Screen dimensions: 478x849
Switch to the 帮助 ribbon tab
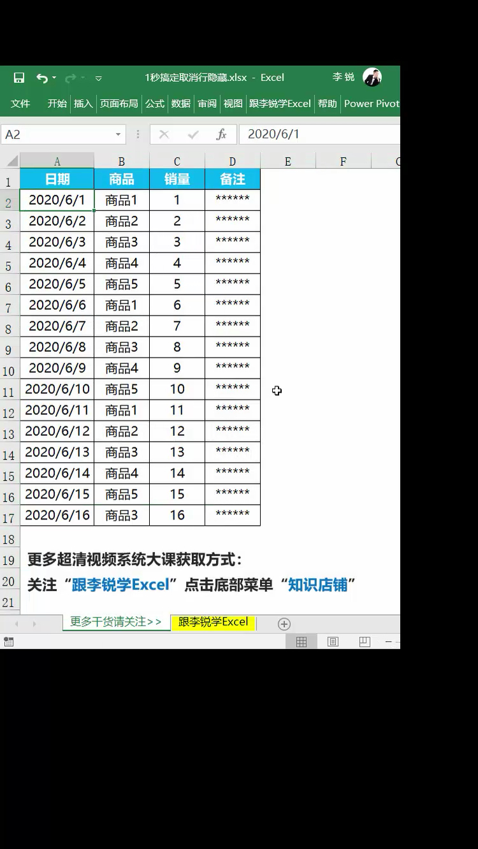(x=328, y=103)
